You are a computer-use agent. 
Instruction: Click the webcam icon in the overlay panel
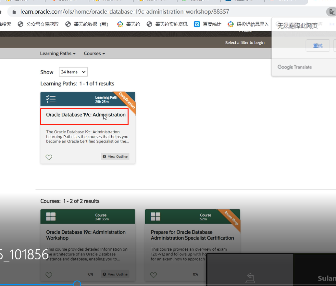click(x=250, y=278)
